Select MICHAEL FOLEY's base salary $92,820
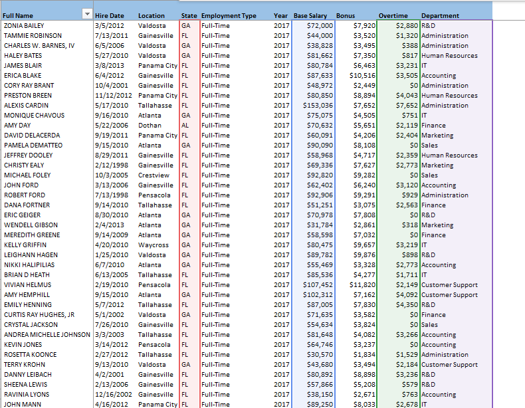The image size is (525, 408). (x=320, y=175)
